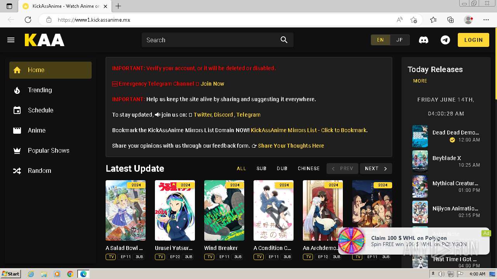Viewport: 497px width, 279px height.
Task: Open Nijiyon Animatio... release entry
Action: pyautogui.click(x=446, y=212)
